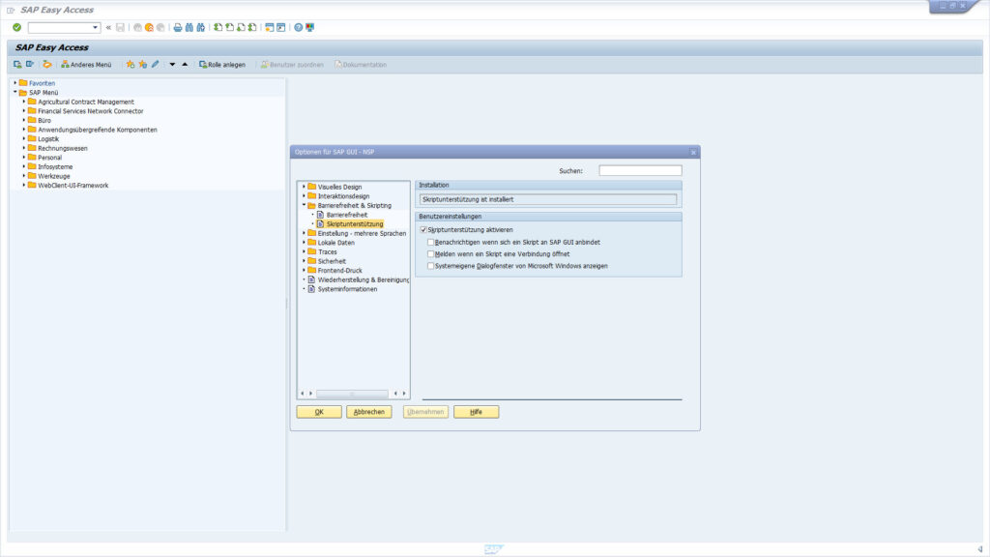Add a favorite with the star icon
Screen dimensions: 990x557
point(130,62)
